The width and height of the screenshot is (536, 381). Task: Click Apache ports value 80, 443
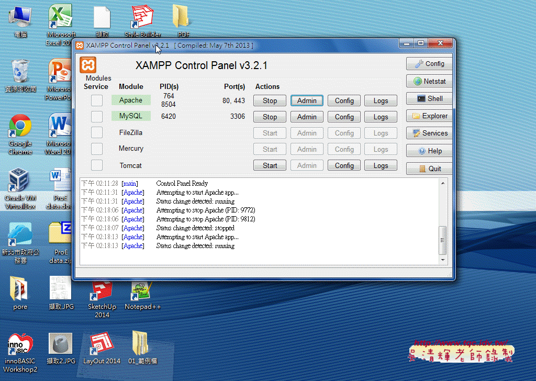point(234,101)
